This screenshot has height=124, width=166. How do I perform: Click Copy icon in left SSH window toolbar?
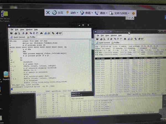click(31, 33)
